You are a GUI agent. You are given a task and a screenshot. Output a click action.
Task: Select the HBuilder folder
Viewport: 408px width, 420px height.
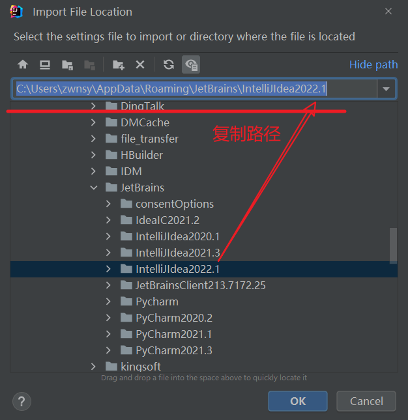pos(141,155)
